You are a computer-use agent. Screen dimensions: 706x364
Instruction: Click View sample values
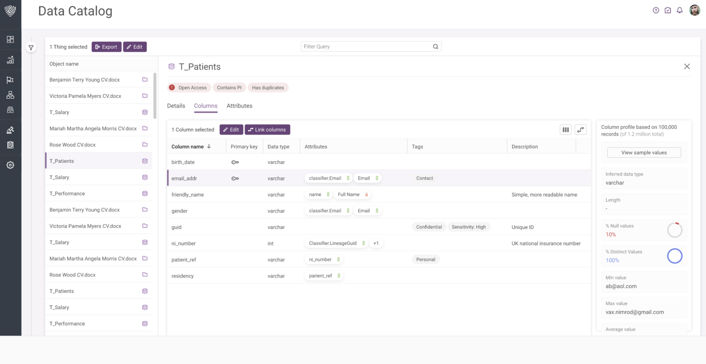tap(644, 153)
